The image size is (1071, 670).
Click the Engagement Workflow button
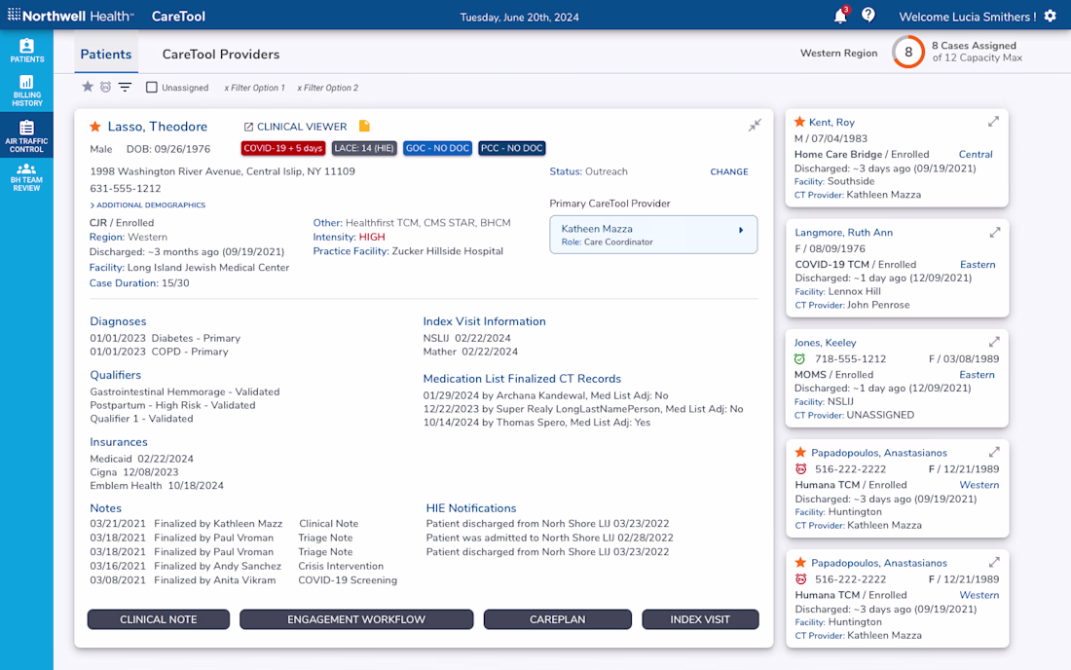point(355,619)
